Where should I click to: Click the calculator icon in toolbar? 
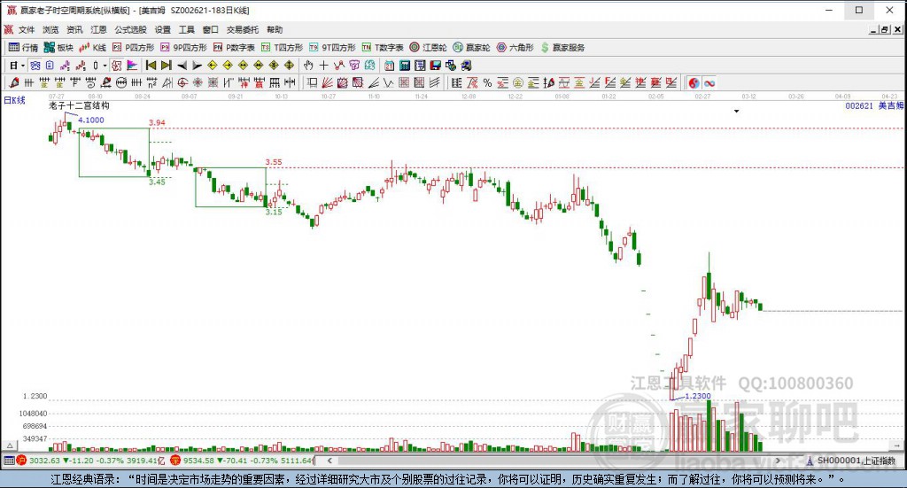point(405,66)
